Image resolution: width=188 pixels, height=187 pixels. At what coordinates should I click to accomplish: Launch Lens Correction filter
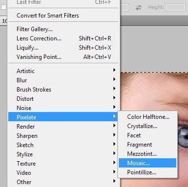63,38
